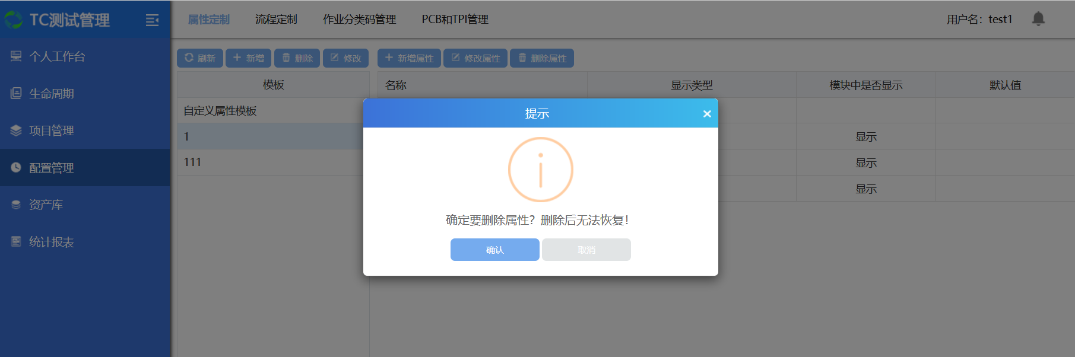Go to 项目管理 in sidebar
This screenshot has width=1075, height=357.
(x=52, y=130)
